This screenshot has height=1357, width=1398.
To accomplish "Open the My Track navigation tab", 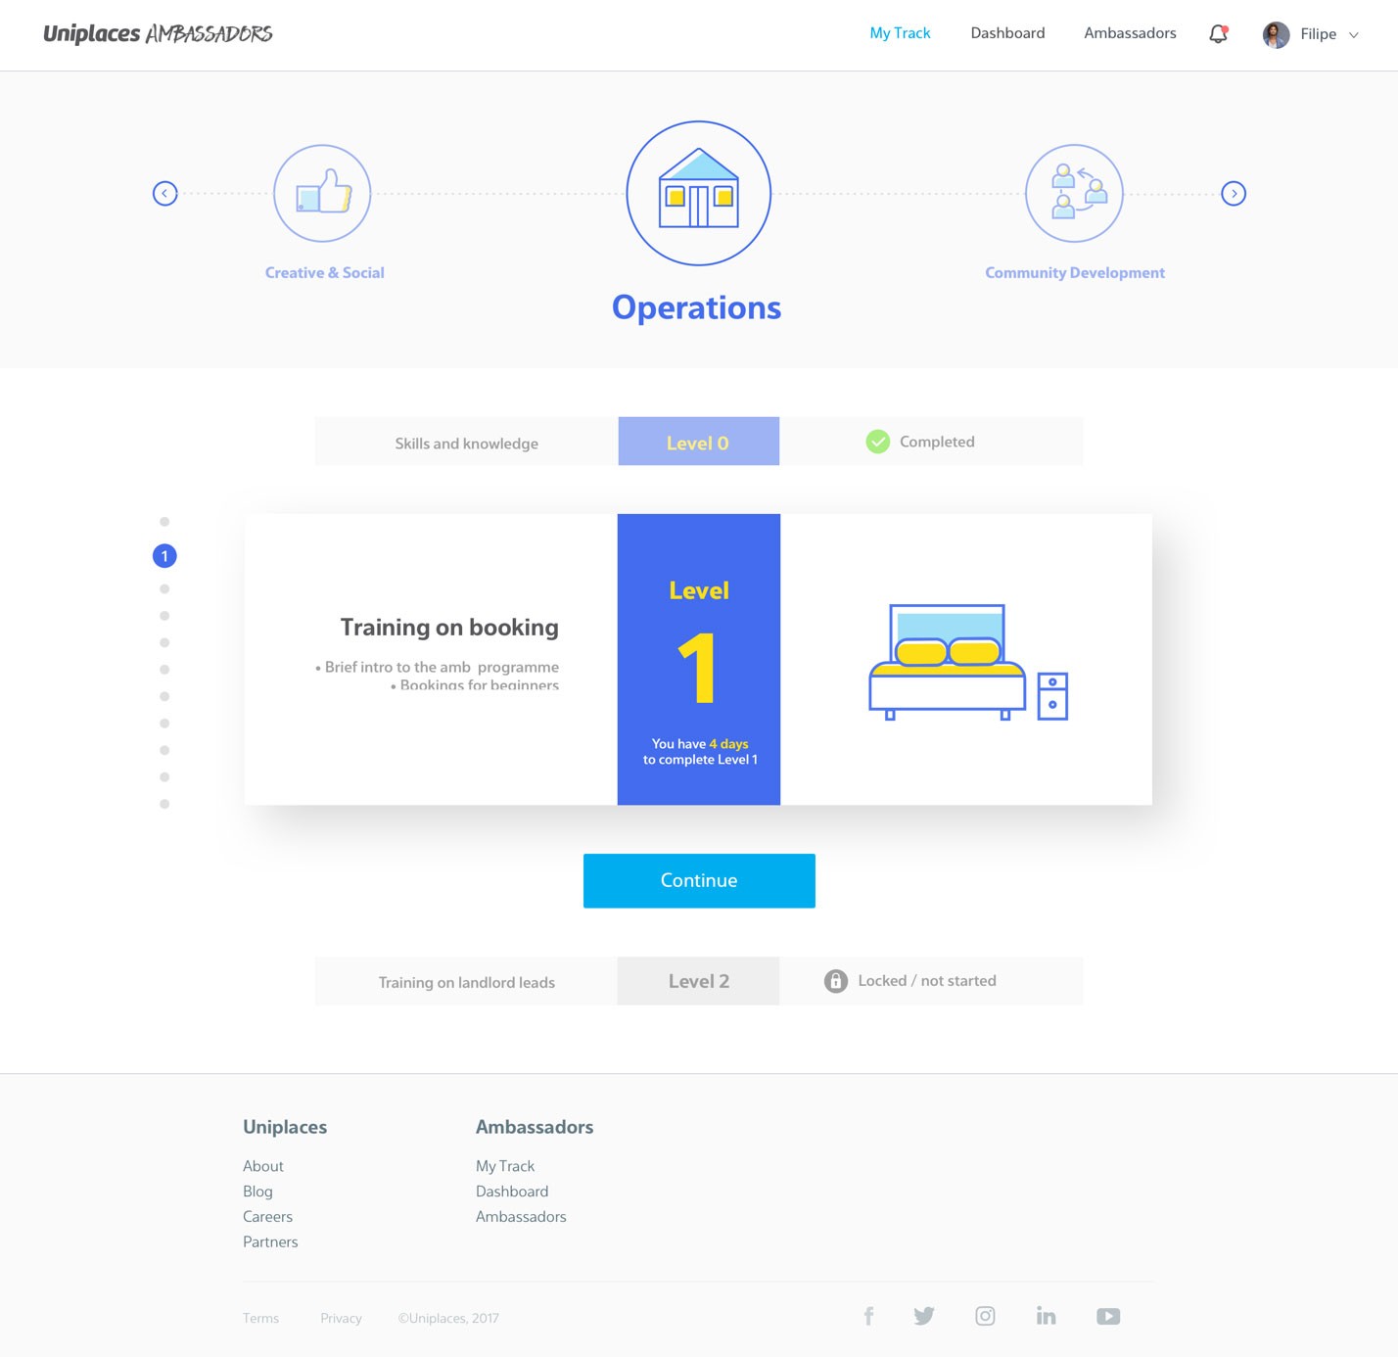I will pyautogui.click(x=900, y=33).
